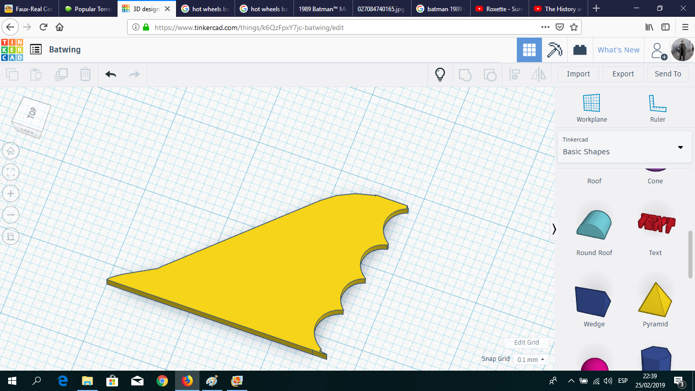
Task: Switch to Roxette YouTube tab
Action: (499, 9)
